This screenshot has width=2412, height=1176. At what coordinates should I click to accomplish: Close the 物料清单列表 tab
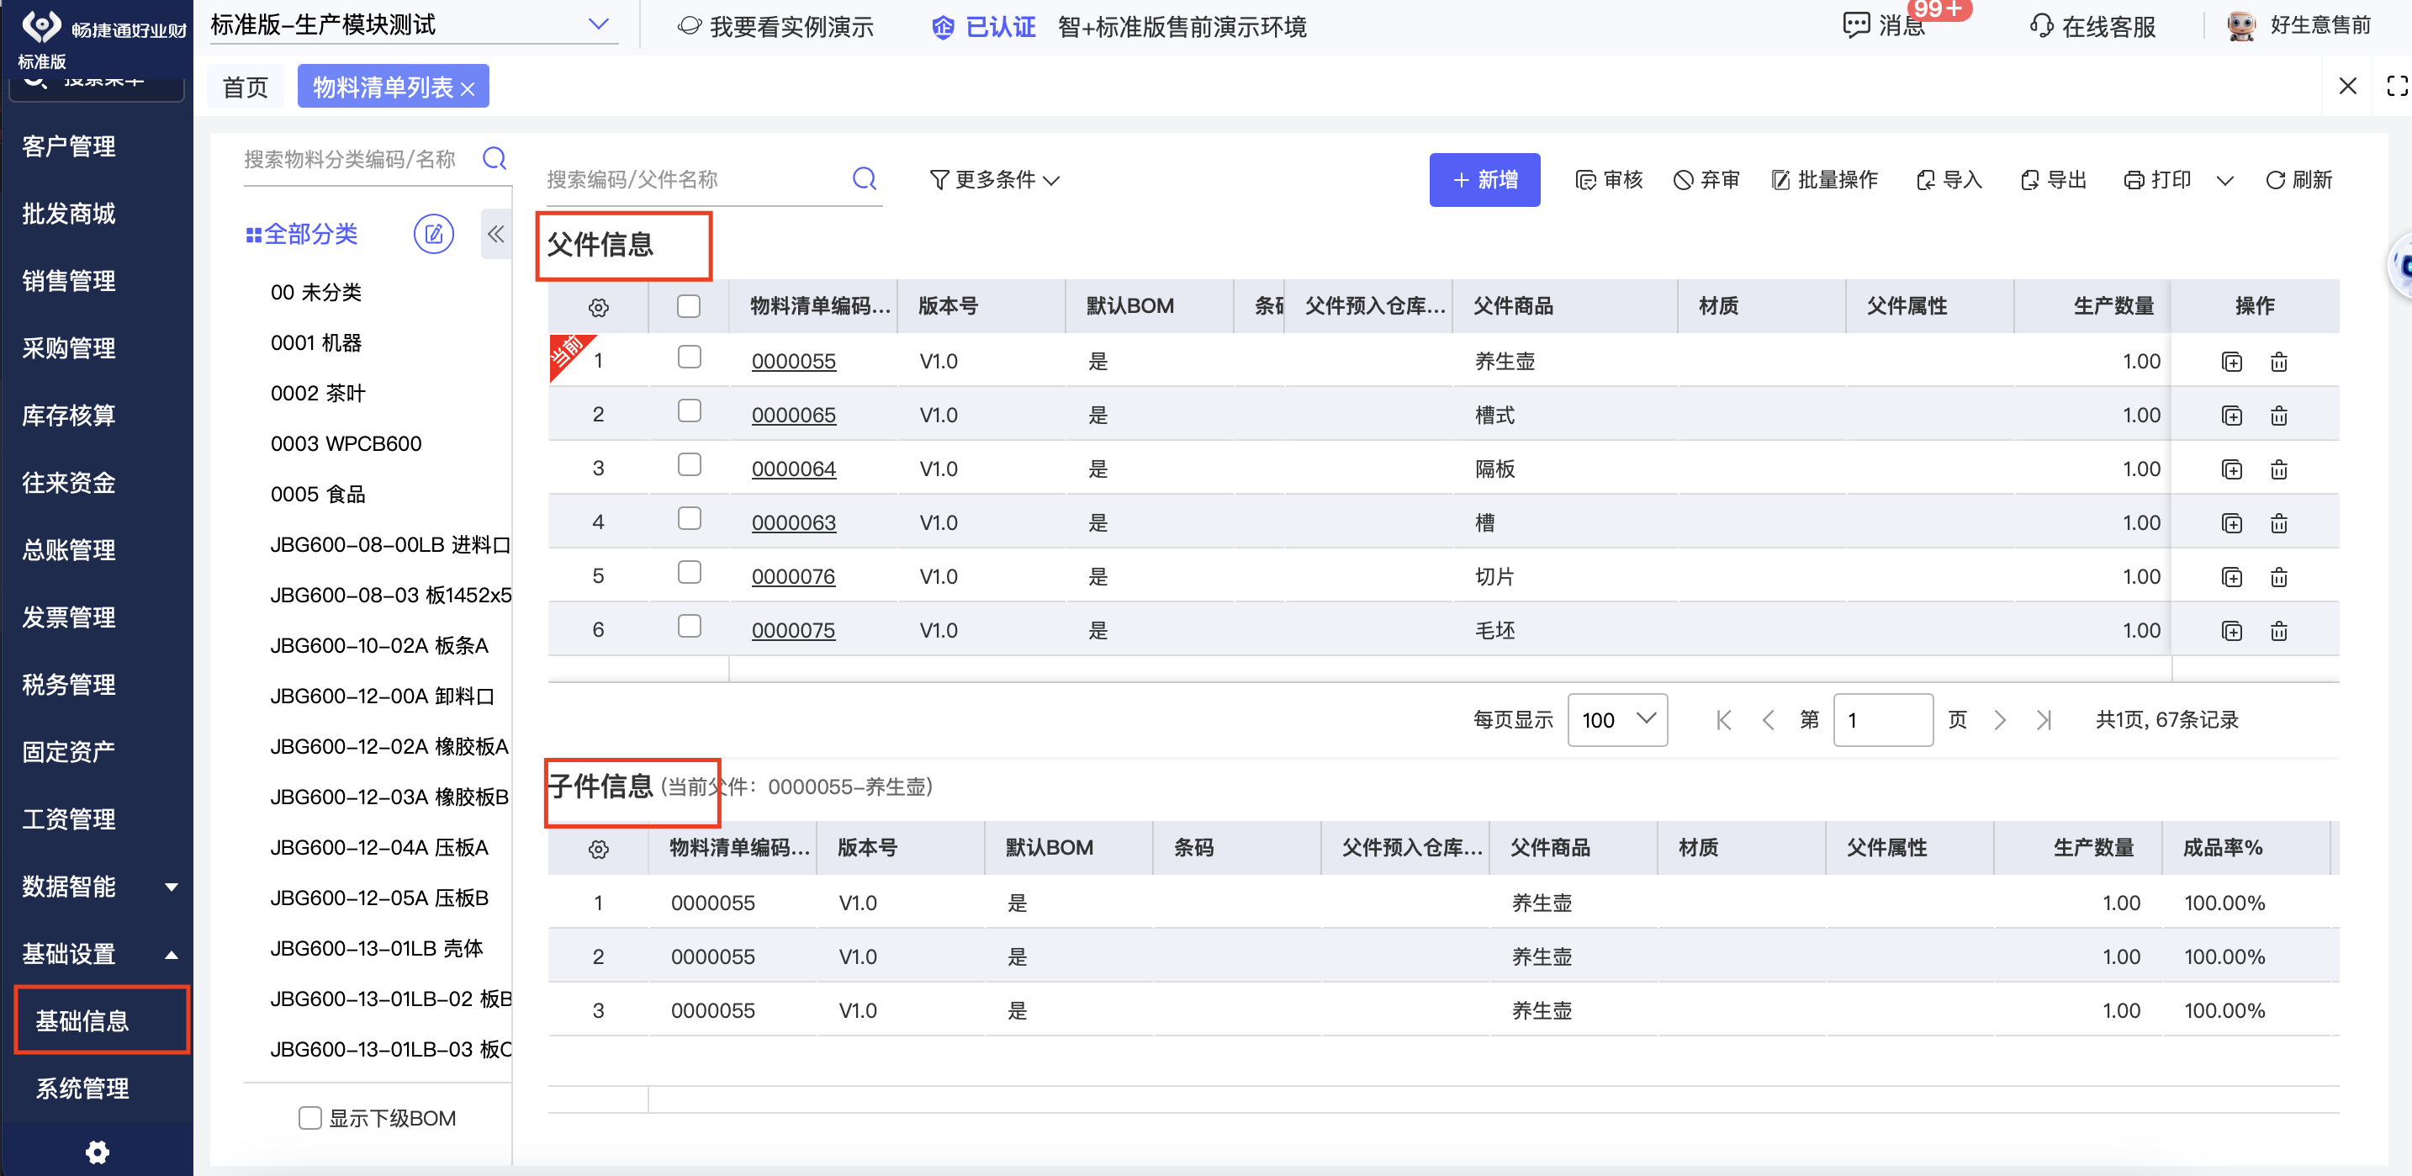coord(468,88)
